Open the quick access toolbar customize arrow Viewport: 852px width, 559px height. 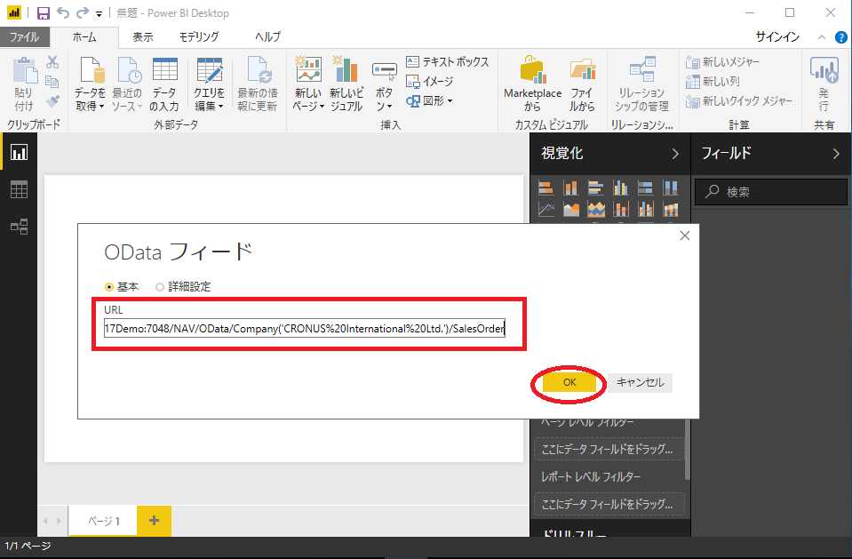click(99, 13)
